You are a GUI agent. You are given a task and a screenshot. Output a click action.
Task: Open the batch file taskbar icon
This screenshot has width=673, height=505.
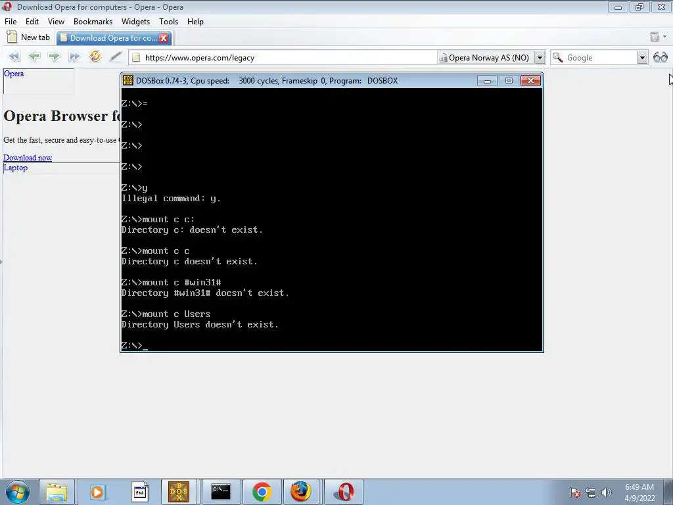pyautogui.click(x=139, y=492)
